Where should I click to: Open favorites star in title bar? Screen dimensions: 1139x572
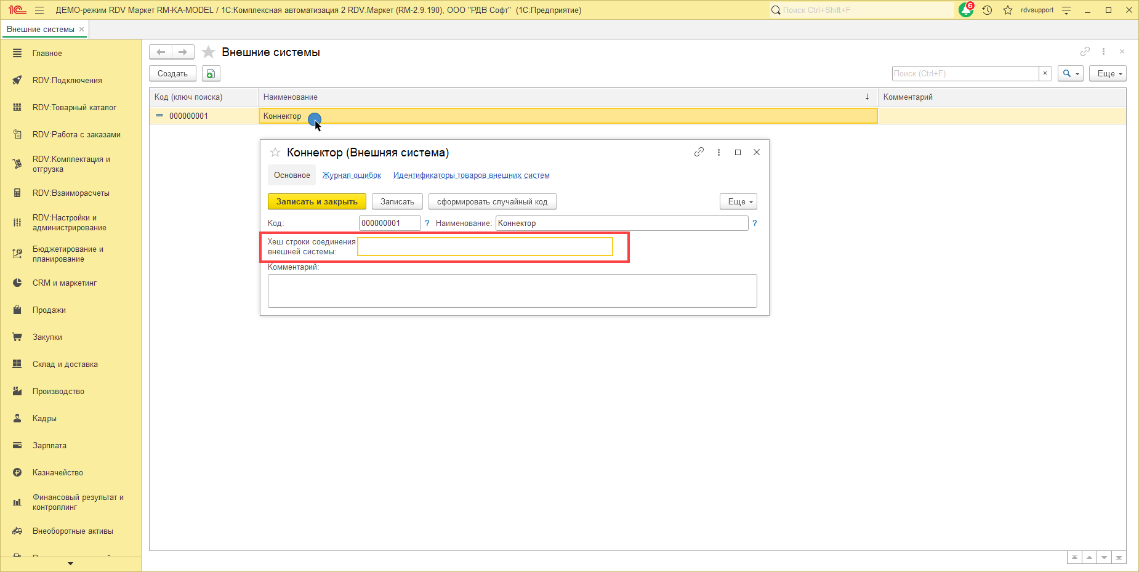(x=1007, y=10)
